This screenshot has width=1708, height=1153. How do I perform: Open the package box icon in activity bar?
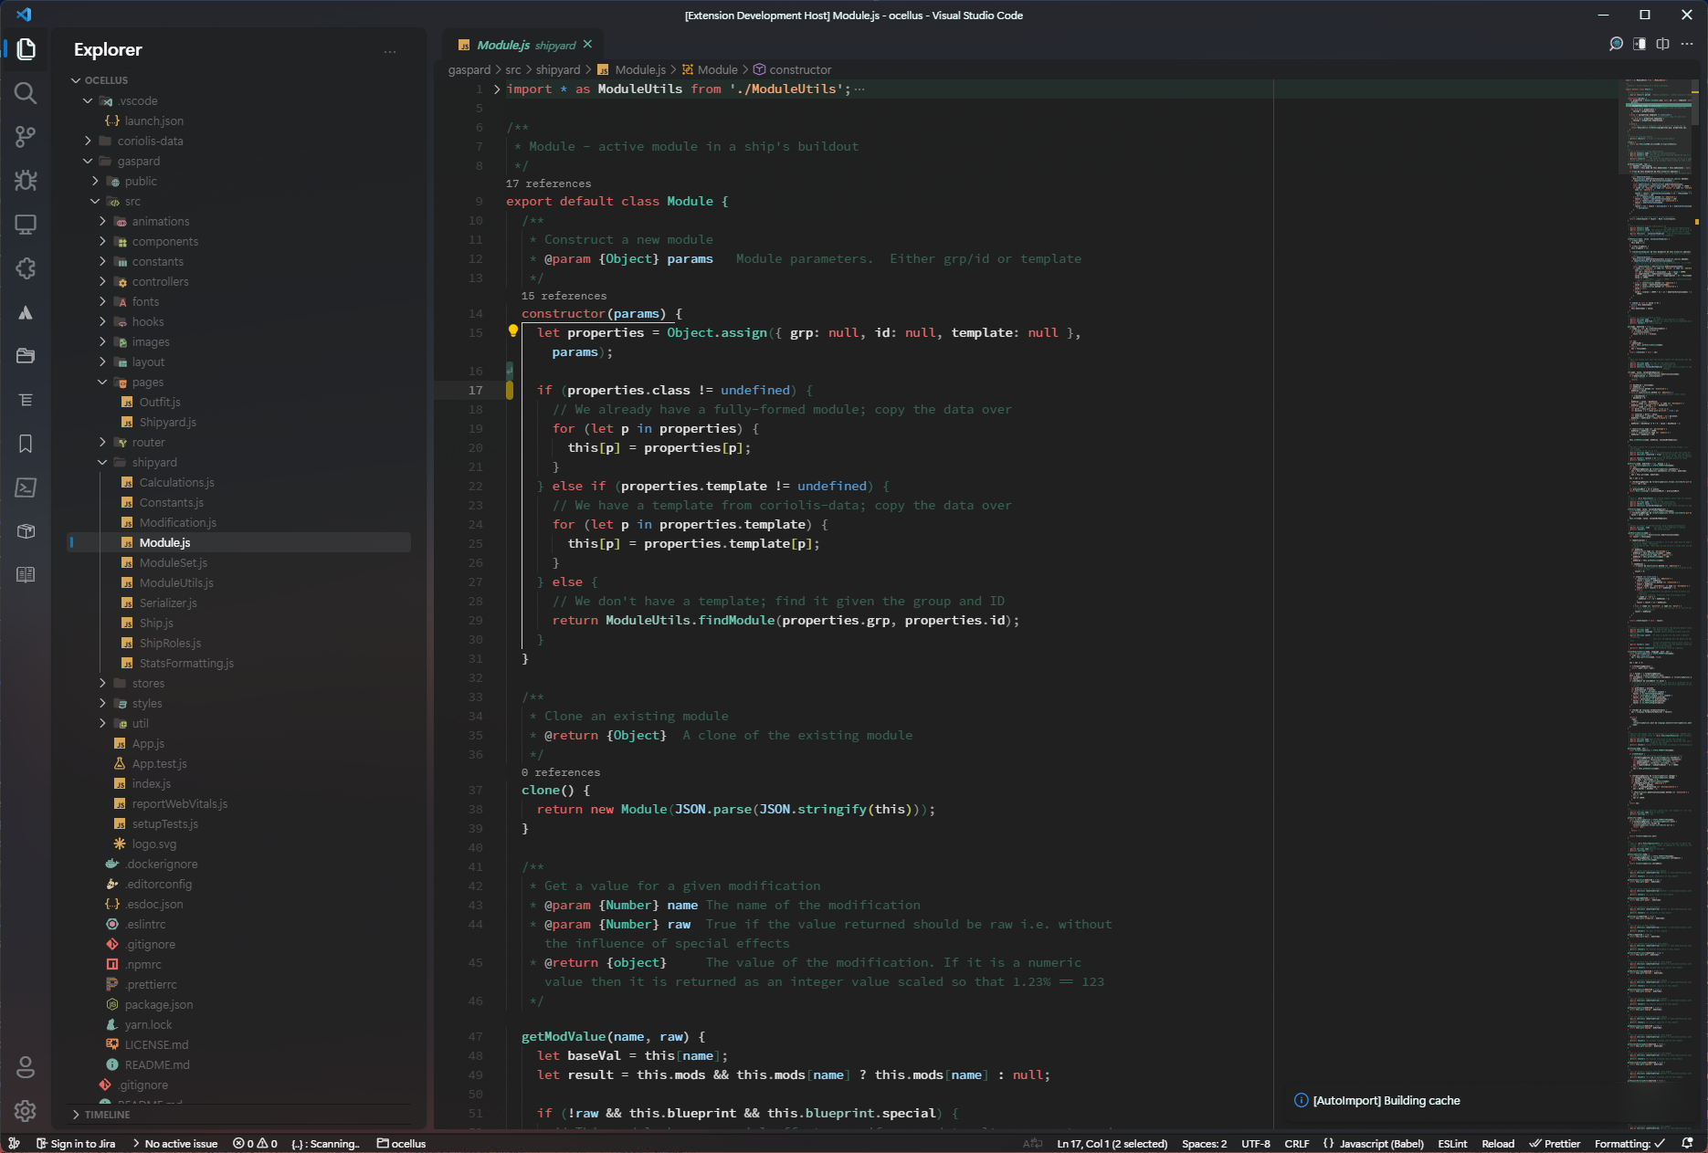tap(26, 531)
